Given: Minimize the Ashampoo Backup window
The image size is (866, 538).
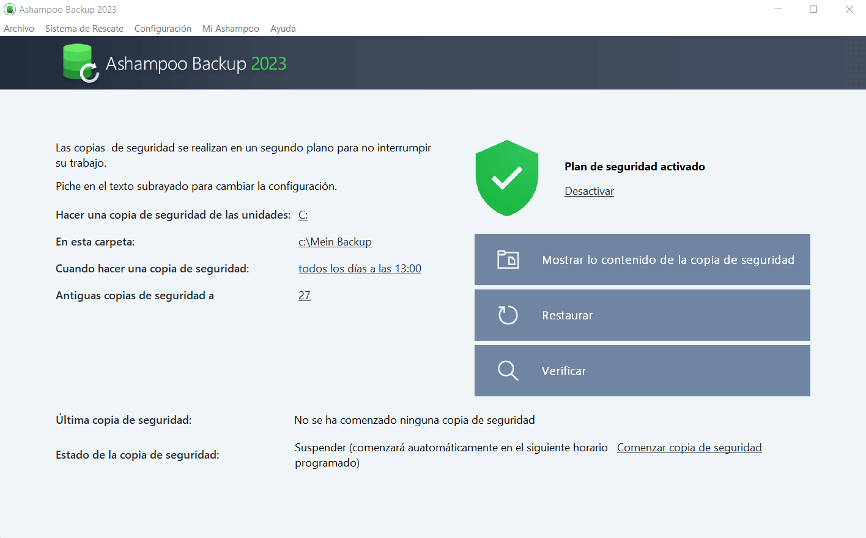Looking at the screenshot, I should (778, 9).
